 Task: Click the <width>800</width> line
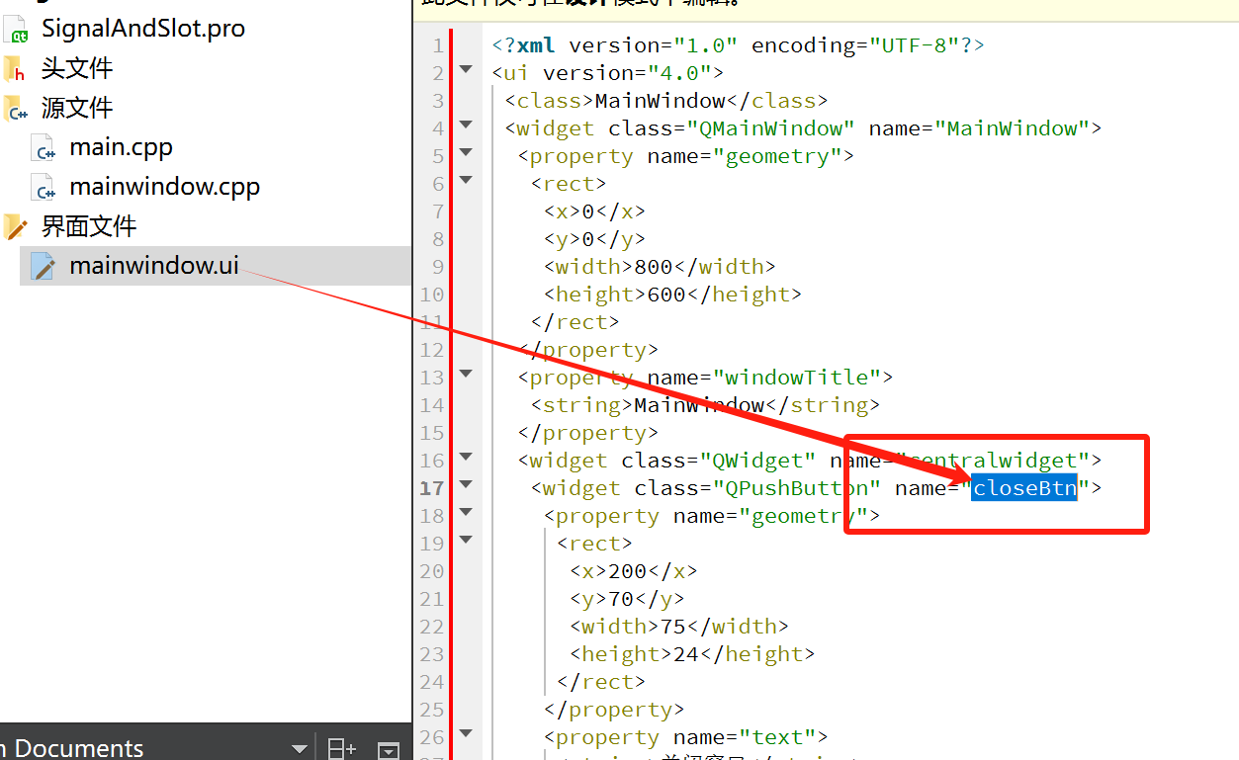coord(660,266)
